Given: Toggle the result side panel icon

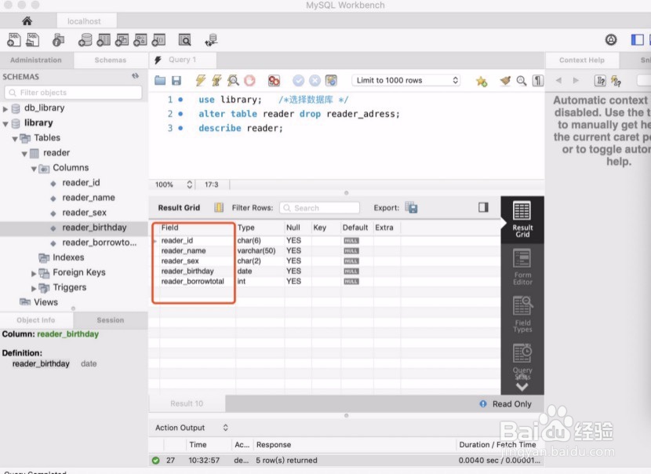Looking at the screenshot, I should (483, 207).
